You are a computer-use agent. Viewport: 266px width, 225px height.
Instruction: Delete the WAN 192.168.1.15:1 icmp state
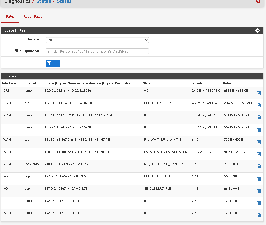259,215
